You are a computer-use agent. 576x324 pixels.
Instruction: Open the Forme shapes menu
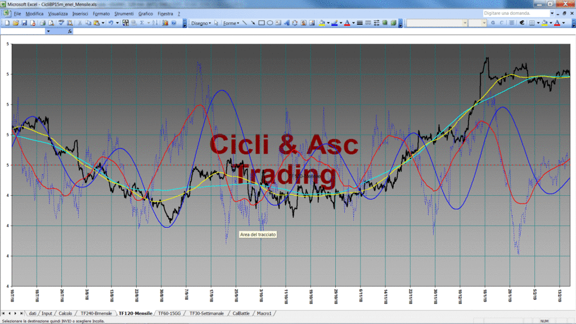click(x=231, y=23)
